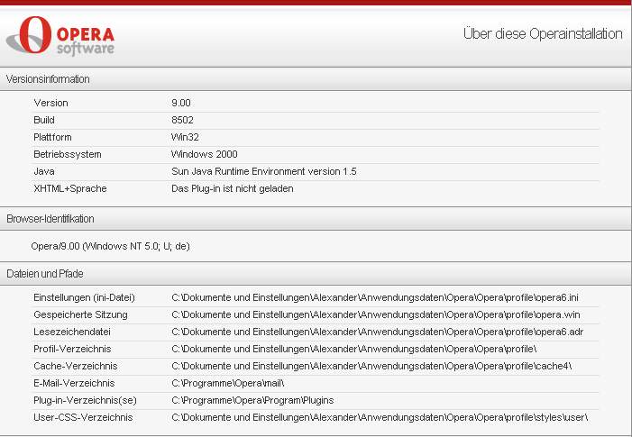Click the 'Lesezeichendatei' label
Image resolution: width=632 pixels, height=437 pixels.
[72, 332]
